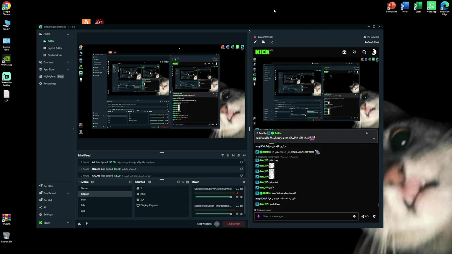
Task: Click the Kick heart icon
Action: pyautogui.click(x=354, y=52)
